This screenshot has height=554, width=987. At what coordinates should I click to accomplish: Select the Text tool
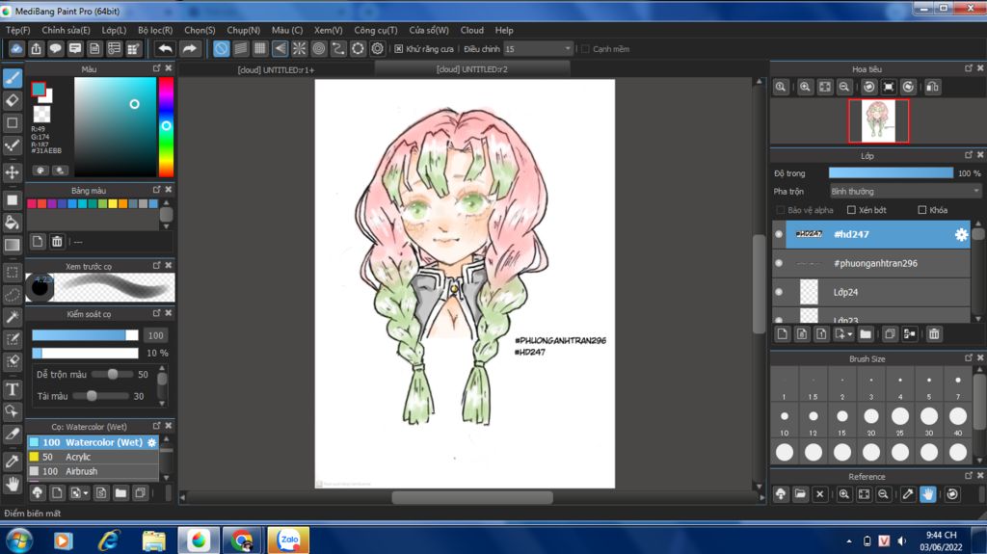(13, 389)
